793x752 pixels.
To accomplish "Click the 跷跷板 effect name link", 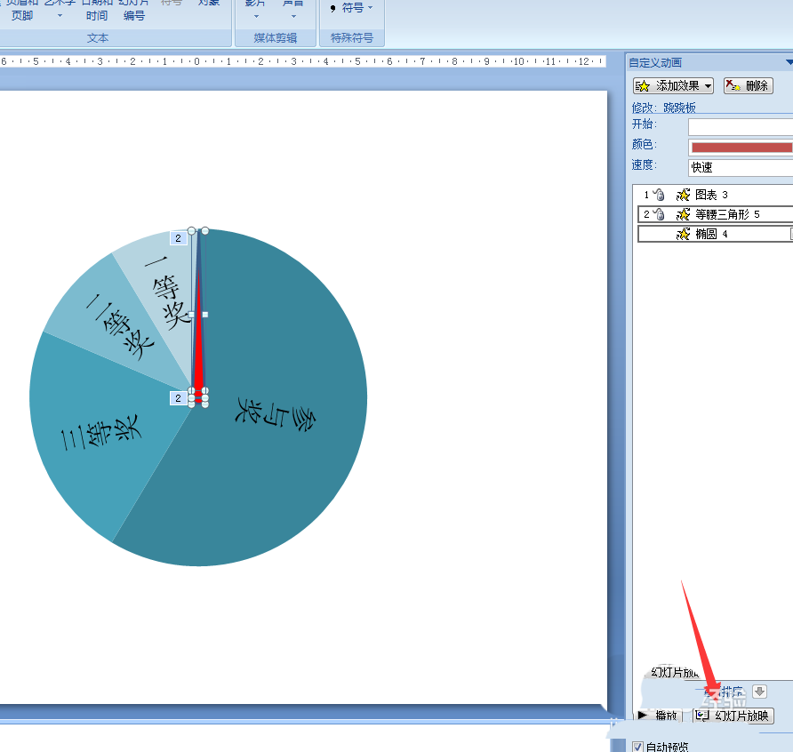I will tap(679, 108).
